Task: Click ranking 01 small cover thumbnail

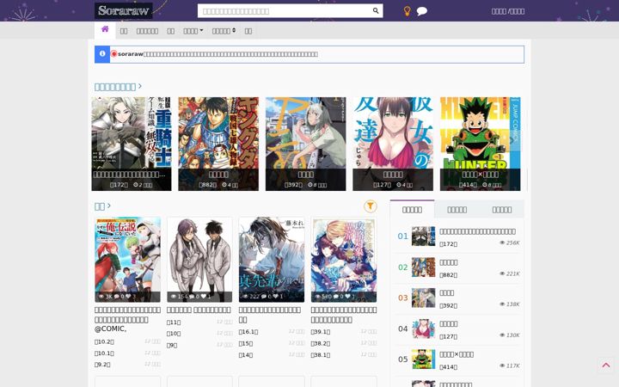Action: coord(423,236)
